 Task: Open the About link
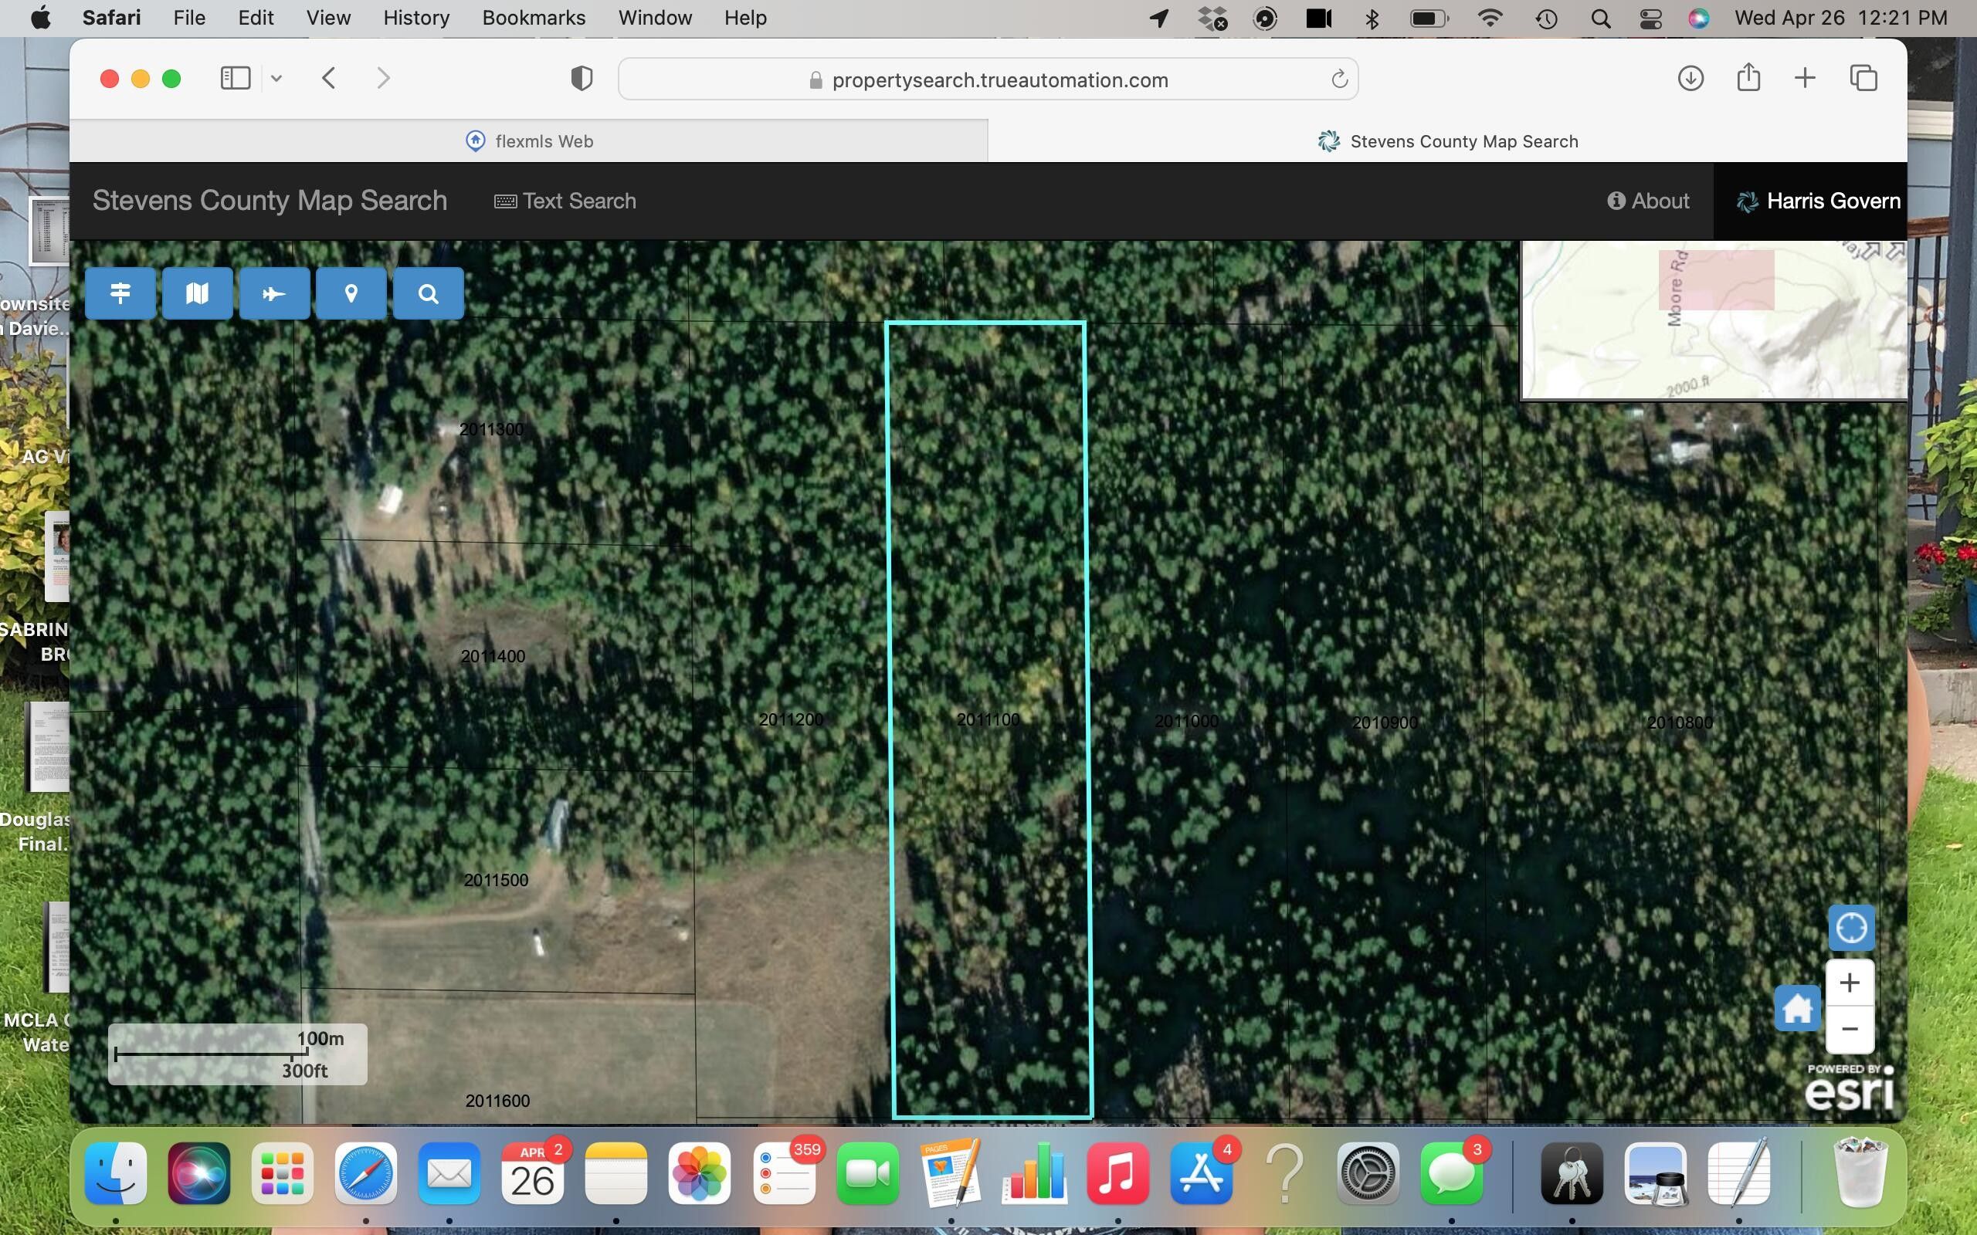[x=1648, y=201]
